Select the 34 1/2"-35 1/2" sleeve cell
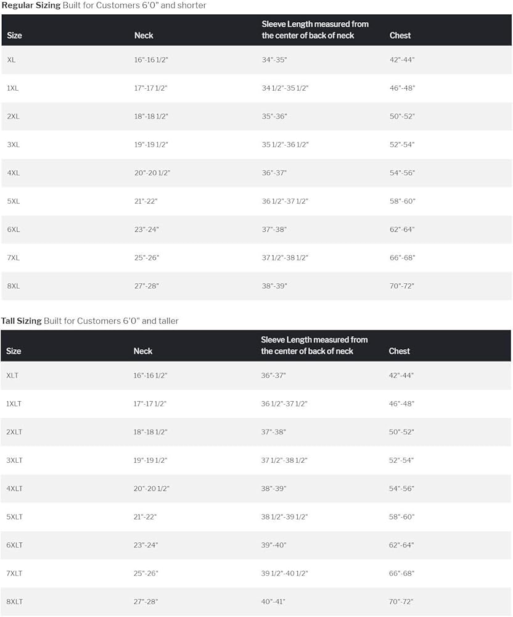The width and height of the screenshot is (513, 617). click(x=285, y=89)
